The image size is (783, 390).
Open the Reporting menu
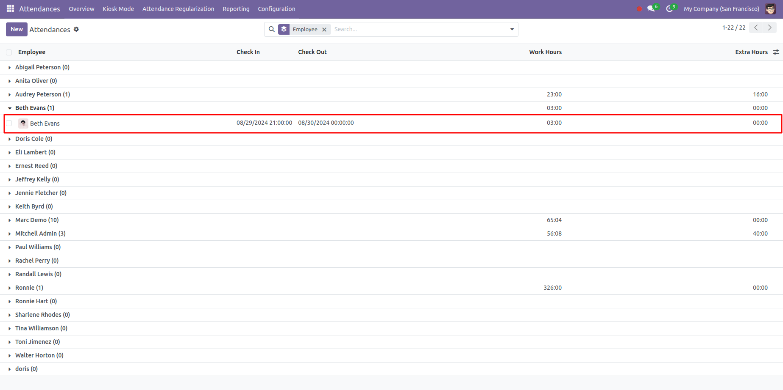point(236,9)
